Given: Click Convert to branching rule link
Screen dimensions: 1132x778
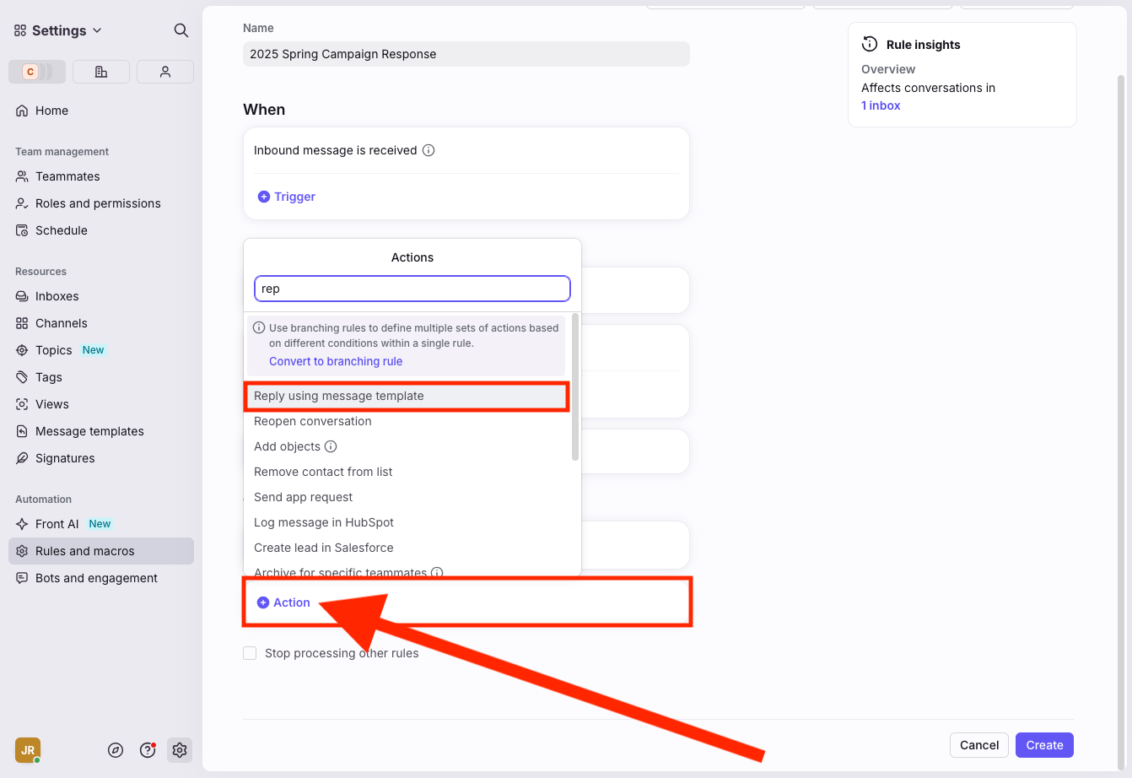Looking at the screenshot, I should click(336, 361).
